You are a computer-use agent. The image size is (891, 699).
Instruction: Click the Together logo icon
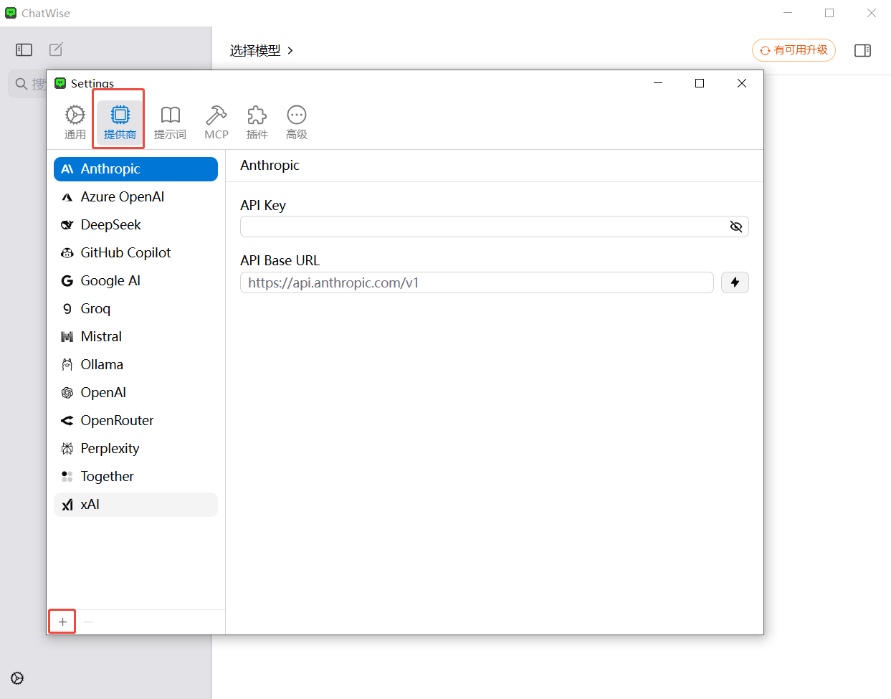pyautogui.click(x=67, y=477)
